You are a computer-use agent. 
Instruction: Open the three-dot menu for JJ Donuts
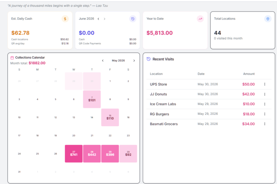tap(265, 94)
